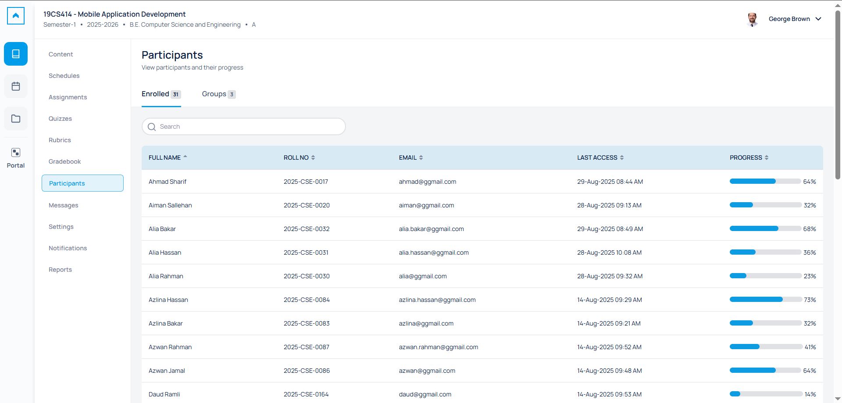Open the Portal icon in left rail
Viewport: 842px width, 403px height.
coord(16,158)
